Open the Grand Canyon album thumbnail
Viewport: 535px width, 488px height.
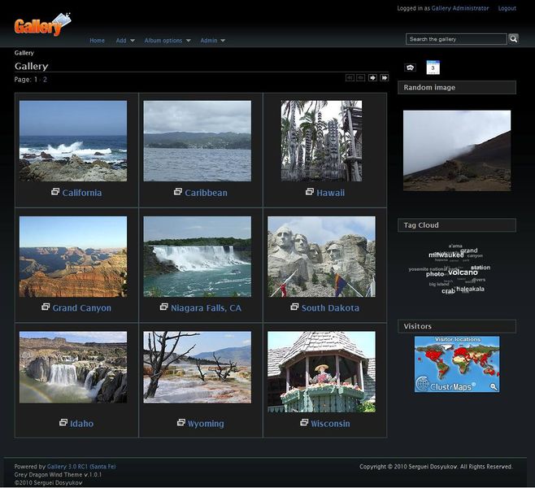[x=73, y=257]
